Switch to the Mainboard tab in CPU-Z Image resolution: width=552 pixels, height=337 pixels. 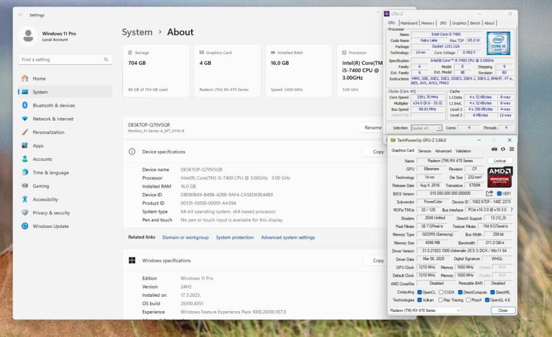409,23
